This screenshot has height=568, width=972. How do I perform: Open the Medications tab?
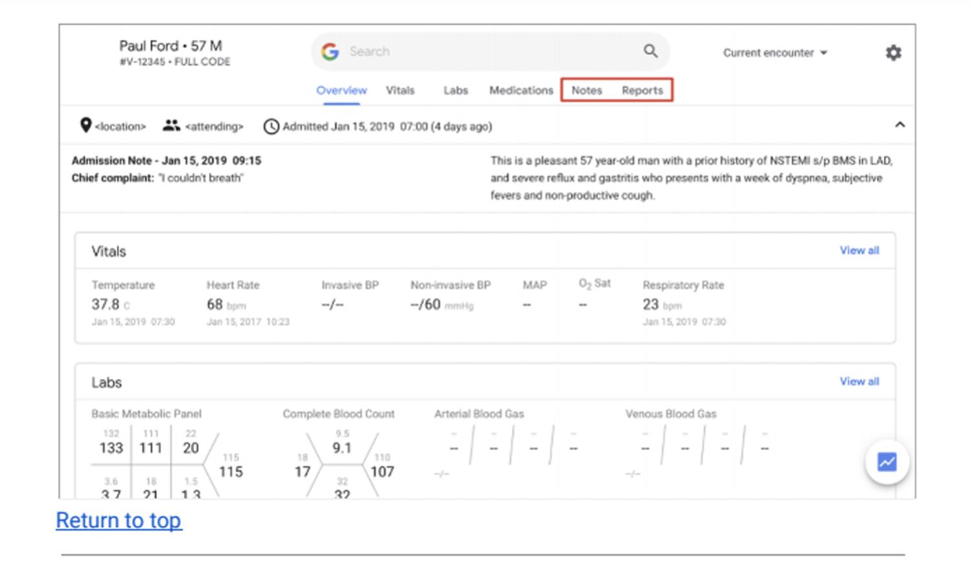pyautogui.click(x=521, y=91)
